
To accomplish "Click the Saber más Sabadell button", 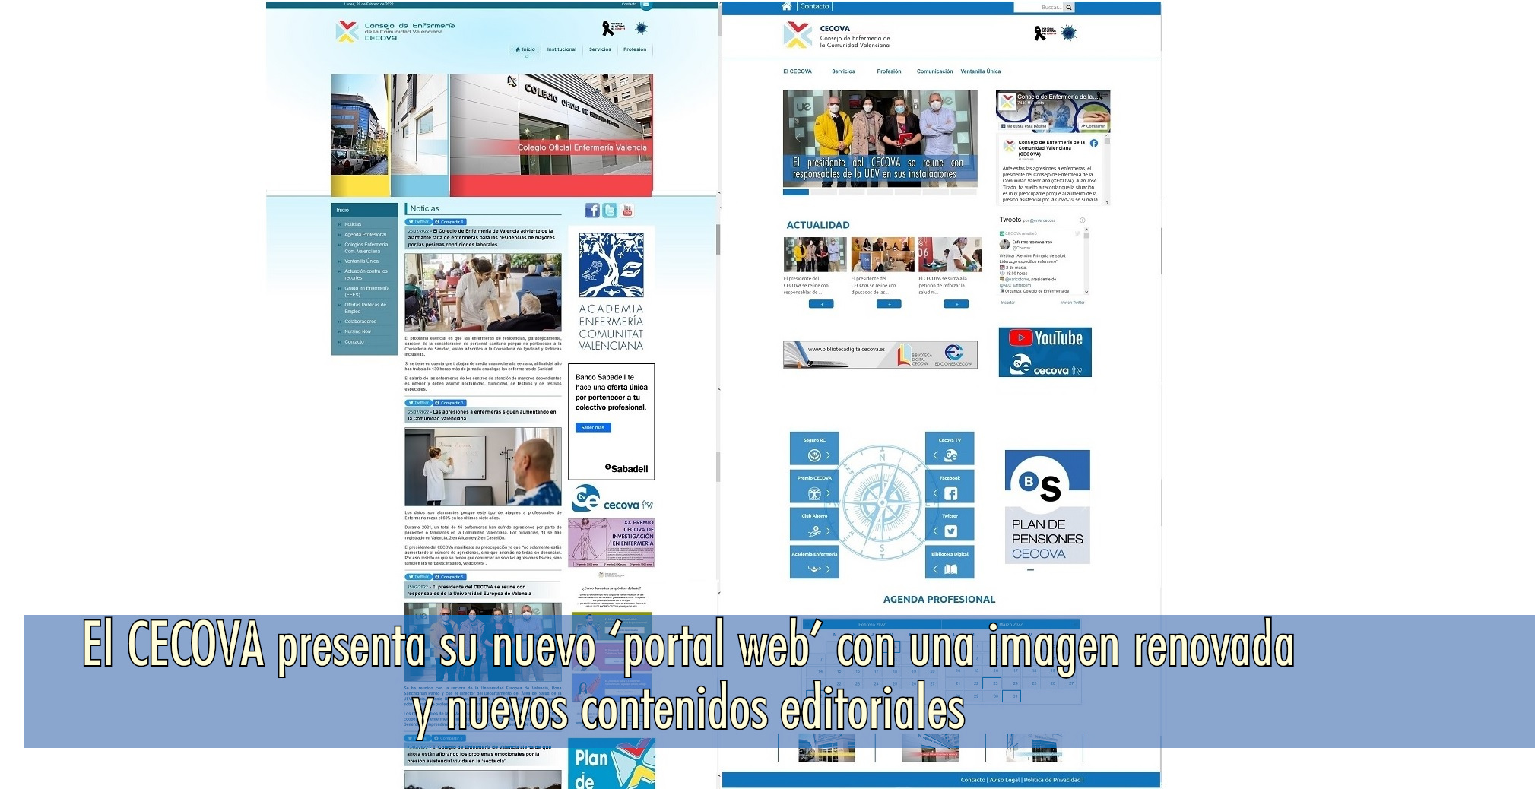I will [x=593, y=428].
